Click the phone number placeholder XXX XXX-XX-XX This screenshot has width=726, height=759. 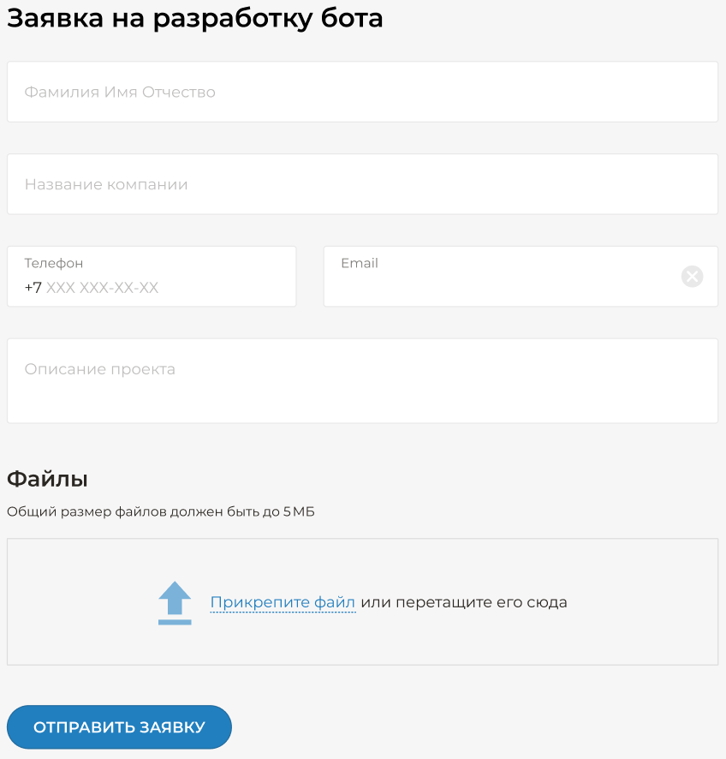click(103, 288)
